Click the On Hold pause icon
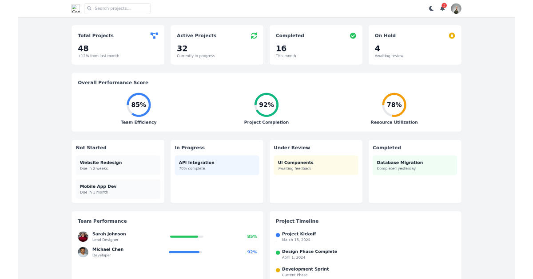 (x=452, y=35)
